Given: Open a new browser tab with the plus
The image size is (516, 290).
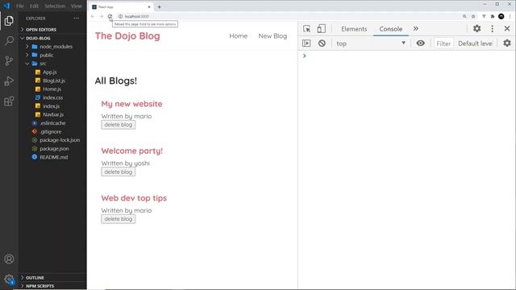Looking at the screenshot, I should 160,6.
